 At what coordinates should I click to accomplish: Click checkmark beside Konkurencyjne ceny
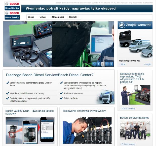pyautogui.click(x=61, y=93)
